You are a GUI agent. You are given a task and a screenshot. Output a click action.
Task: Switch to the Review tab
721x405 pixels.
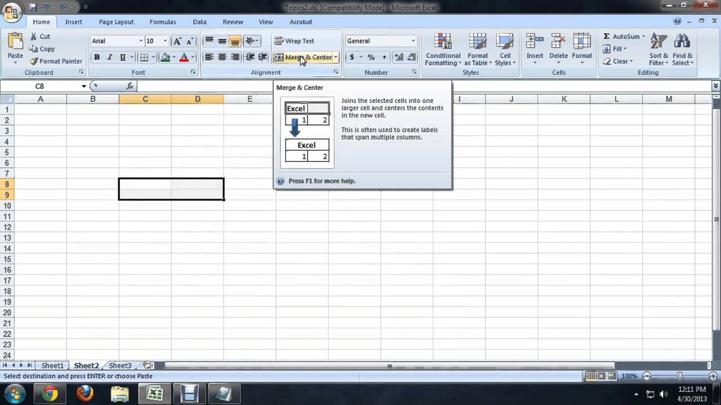pos(233,22)
